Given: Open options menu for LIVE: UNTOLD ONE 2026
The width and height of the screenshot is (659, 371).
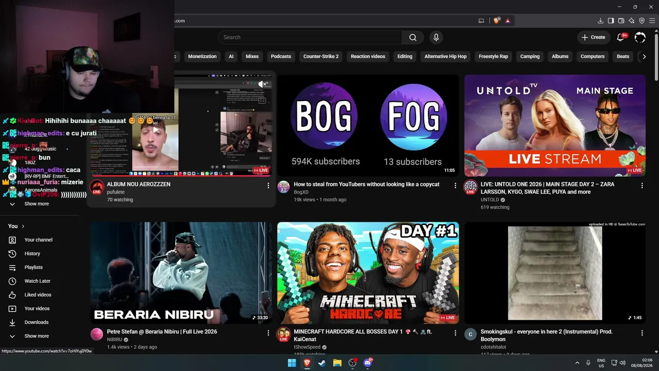Looking at the screenshot, I should pos(642,185).
